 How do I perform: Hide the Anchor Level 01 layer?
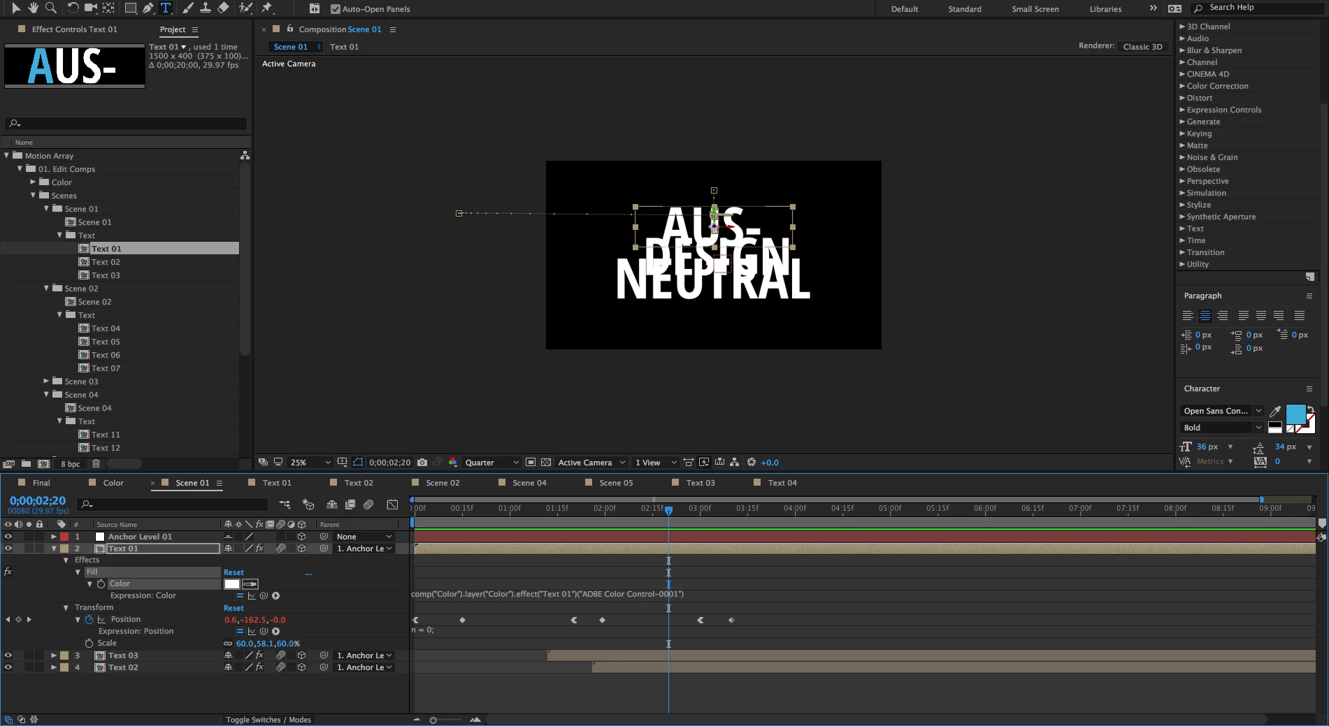tap(8, 537)
